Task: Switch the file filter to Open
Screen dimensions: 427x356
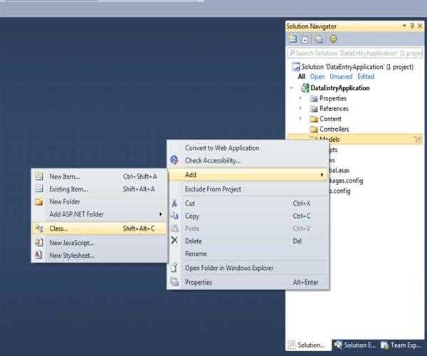Action: point(317,77)
